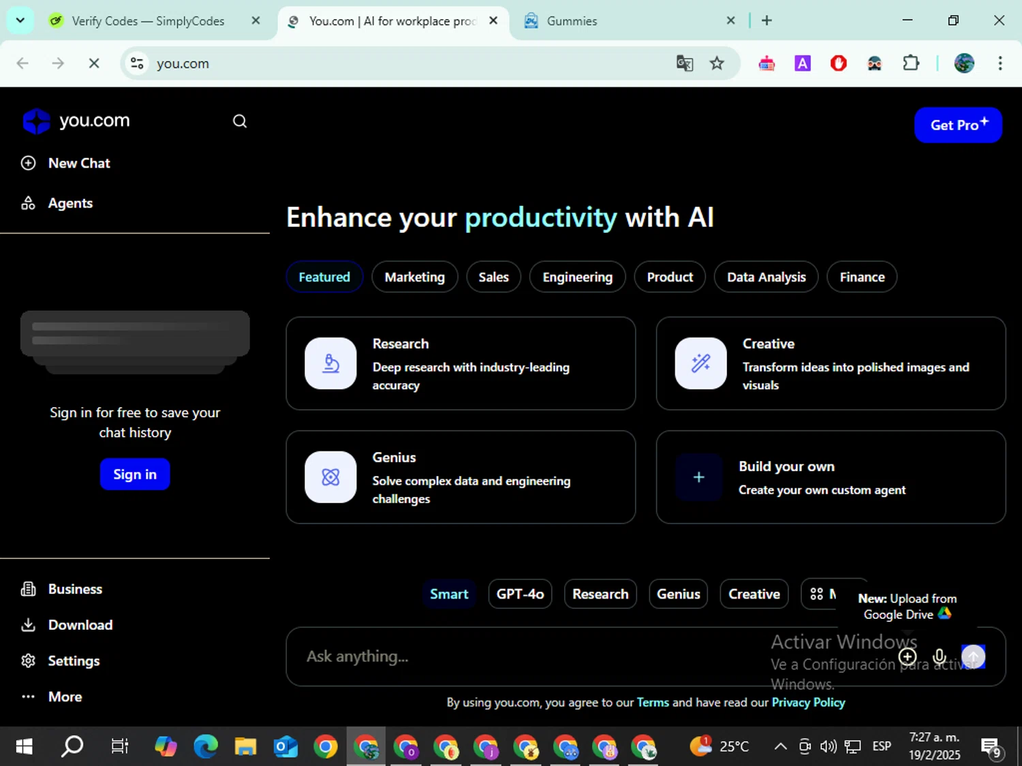Open the sidebar search magnifier
The image size is (1022, 766).
point(240,121)
